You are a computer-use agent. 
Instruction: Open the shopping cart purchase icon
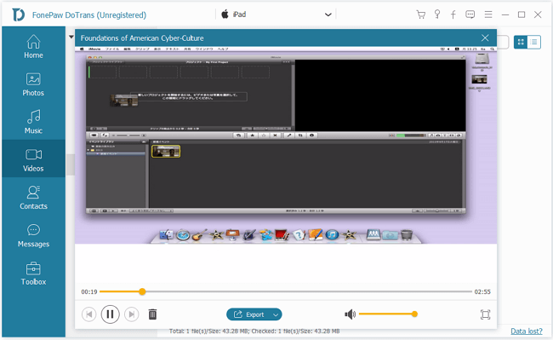(420, 14)
